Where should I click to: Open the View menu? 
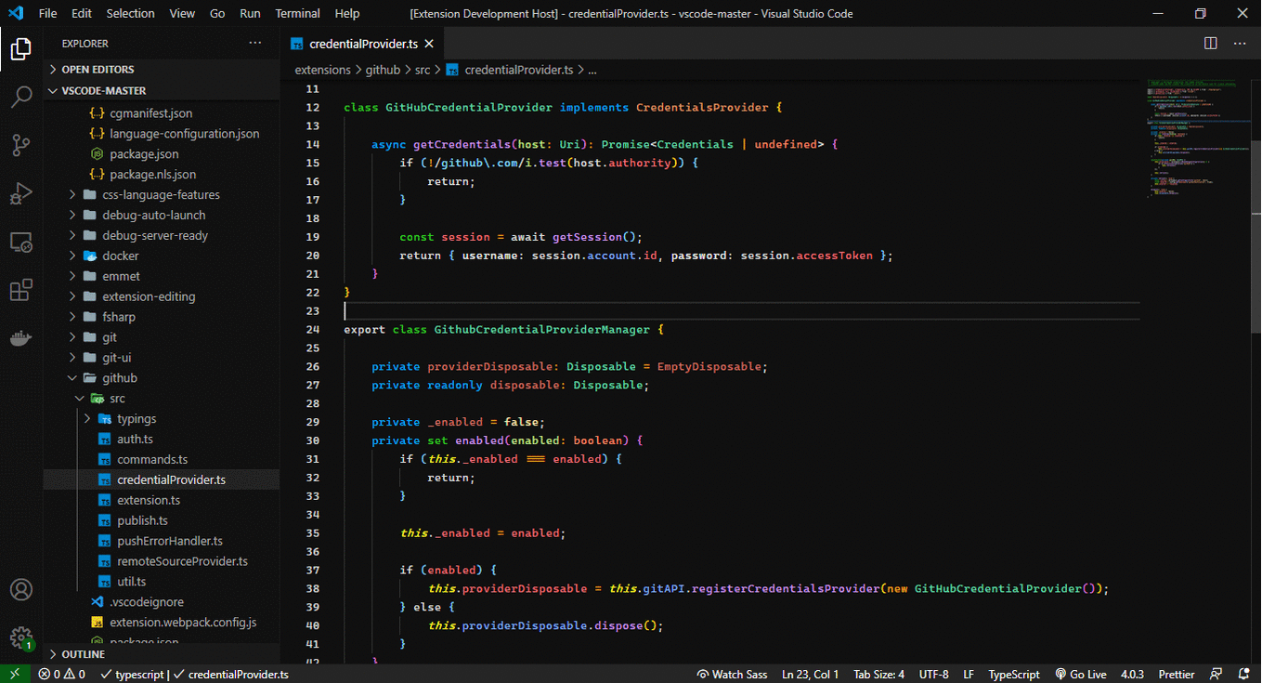click(182, 13)
